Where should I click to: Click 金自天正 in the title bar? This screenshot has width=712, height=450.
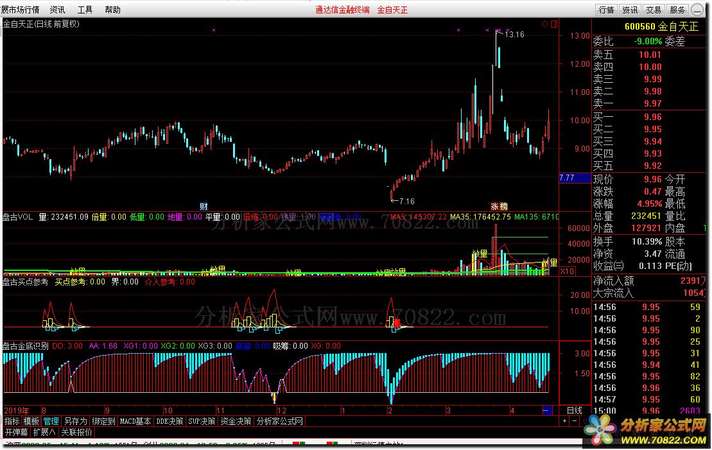pyautogui.click(x=392, y=10)
